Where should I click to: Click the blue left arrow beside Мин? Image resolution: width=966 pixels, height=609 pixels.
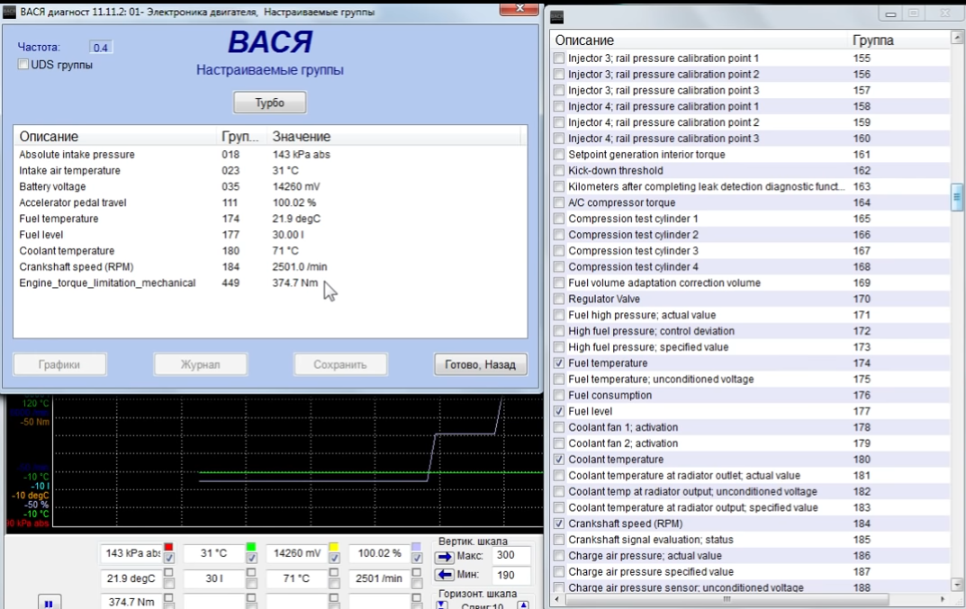tap(445, 576)
